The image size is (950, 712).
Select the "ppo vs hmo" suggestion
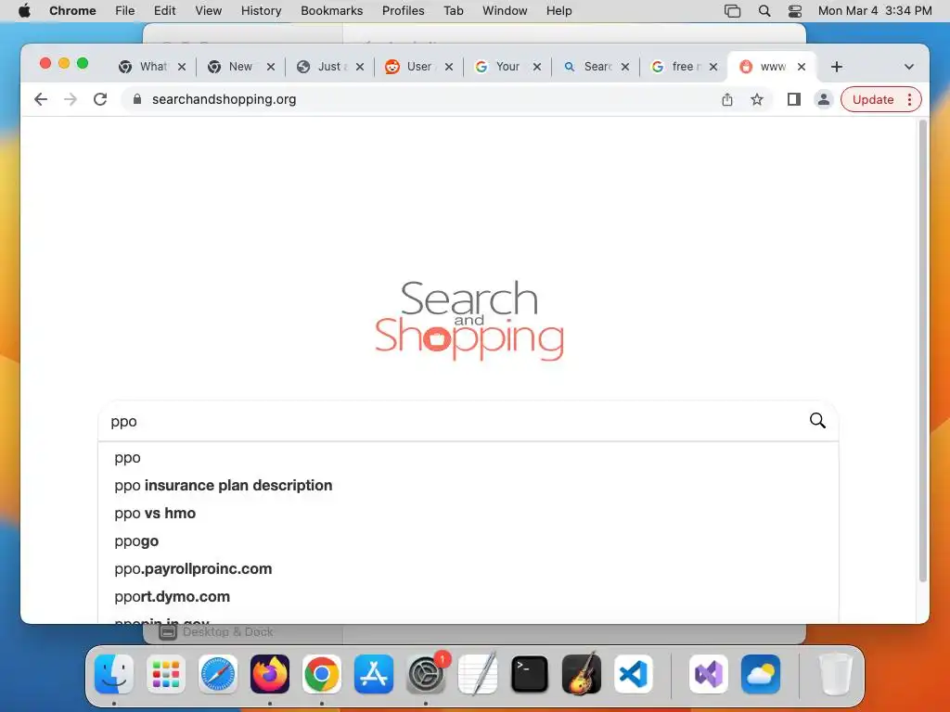469,514
